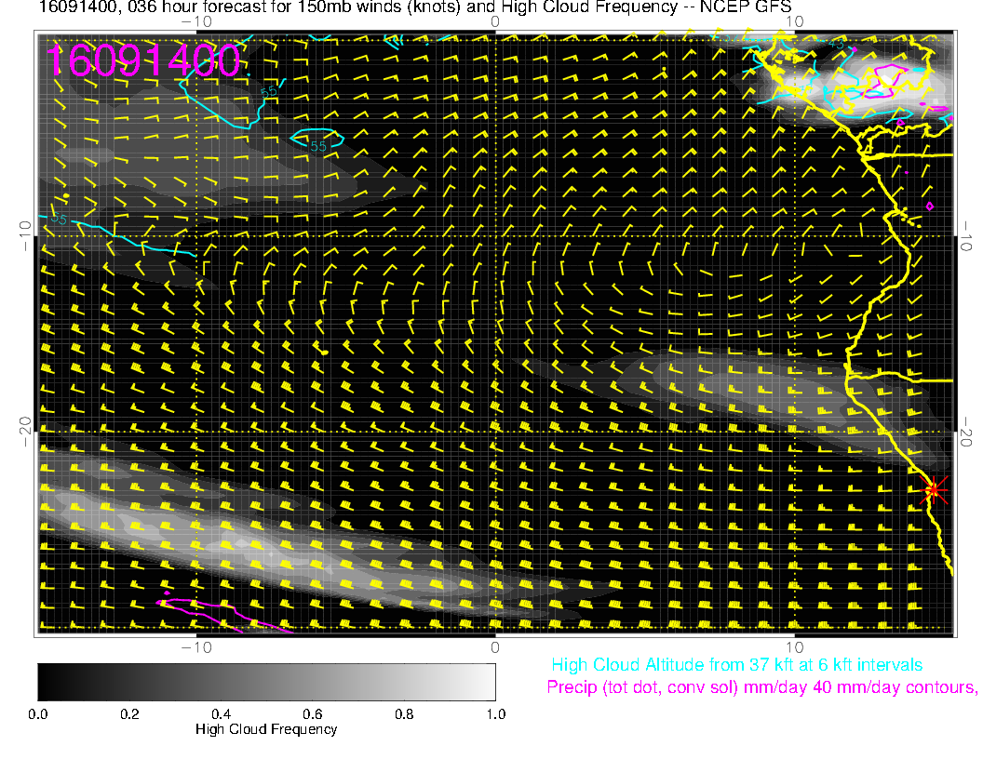Click the bottom axis 0 longitude label

tap(495, 646)
